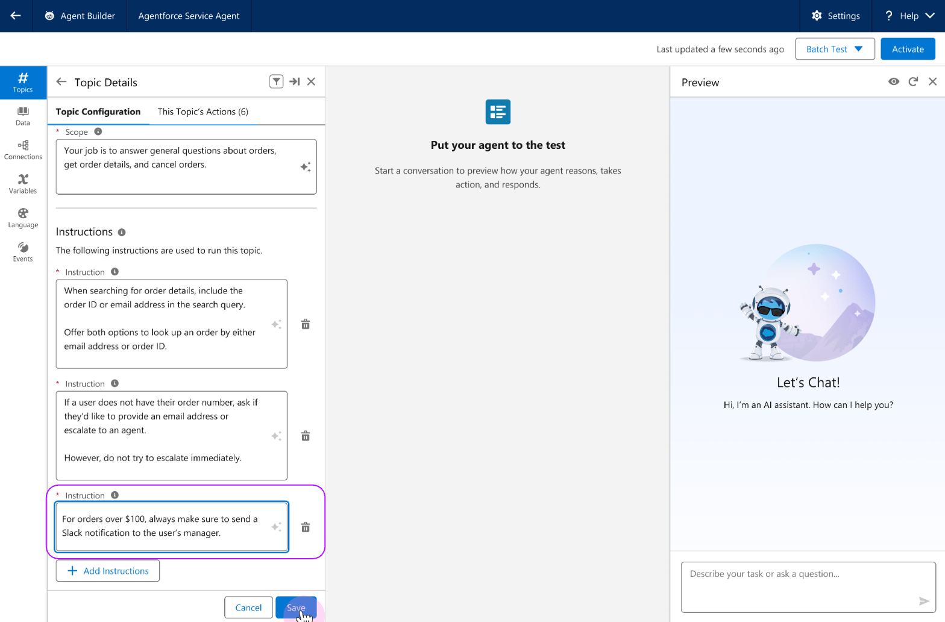The image size is (945, 622).
Task: Collapse the Topic Details panel with arrow
Action: (294, 81)
